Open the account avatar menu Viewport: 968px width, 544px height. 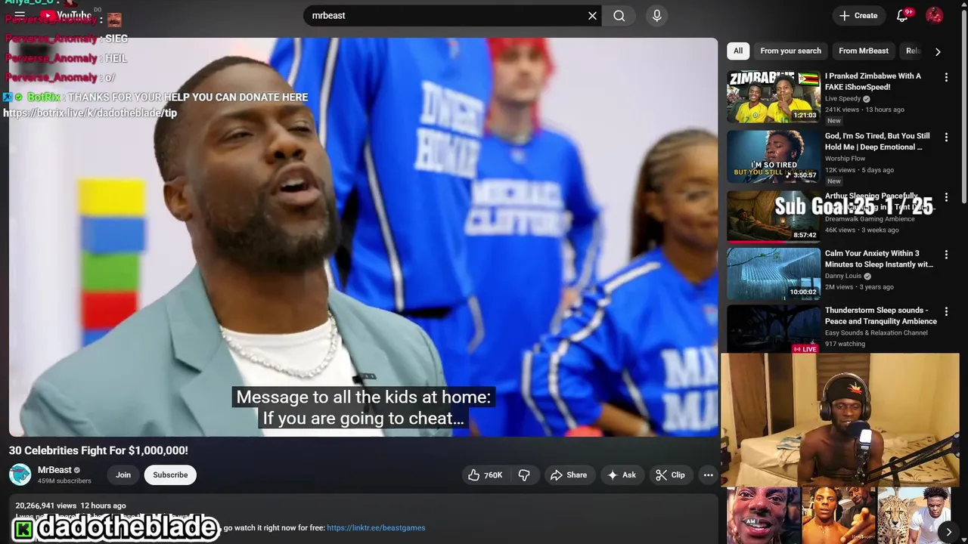[935, 15]
